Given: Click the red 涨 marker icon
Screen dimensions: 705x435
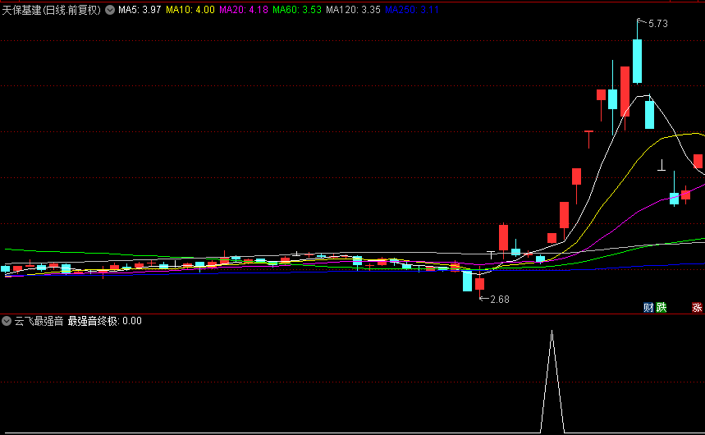Looking at the screenshot, I should tap(697, 308).
